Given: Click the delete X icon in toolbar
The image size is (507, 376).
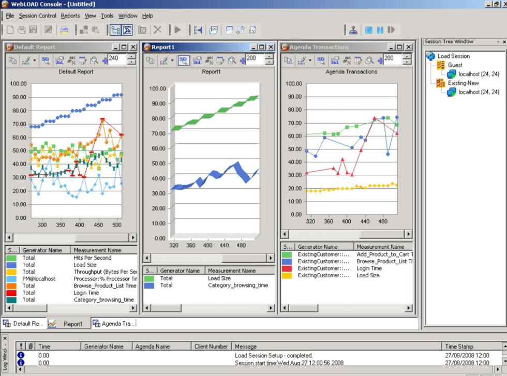Looking at the screenshot, I should (157, 30).
